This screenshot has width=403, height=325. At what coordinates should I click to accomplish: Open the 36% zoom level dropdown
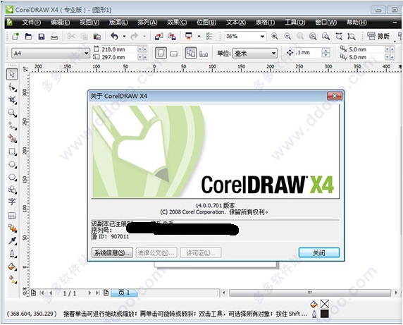(x=262, y=36)
